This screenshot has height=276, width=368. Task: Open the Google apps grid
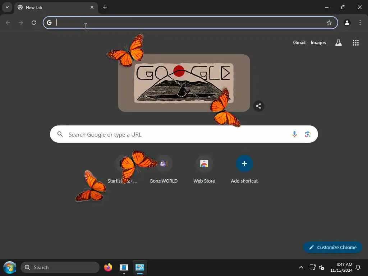tap(355, 42)
